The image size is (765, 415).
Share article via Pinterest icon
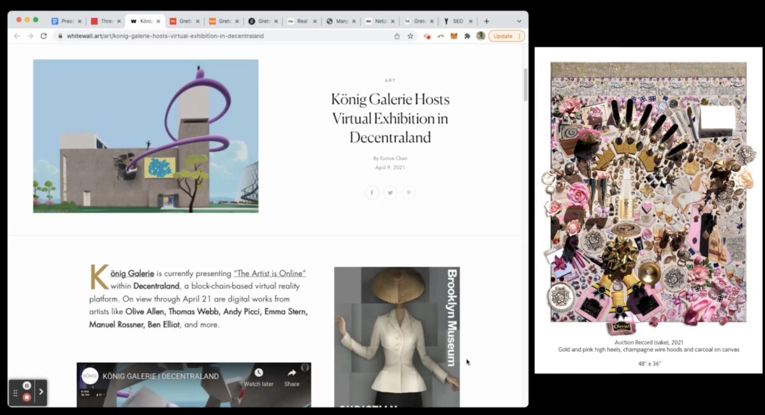409,193
